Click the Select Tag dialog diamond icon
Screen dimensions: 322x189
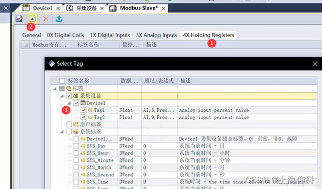(x=52, y=64)
